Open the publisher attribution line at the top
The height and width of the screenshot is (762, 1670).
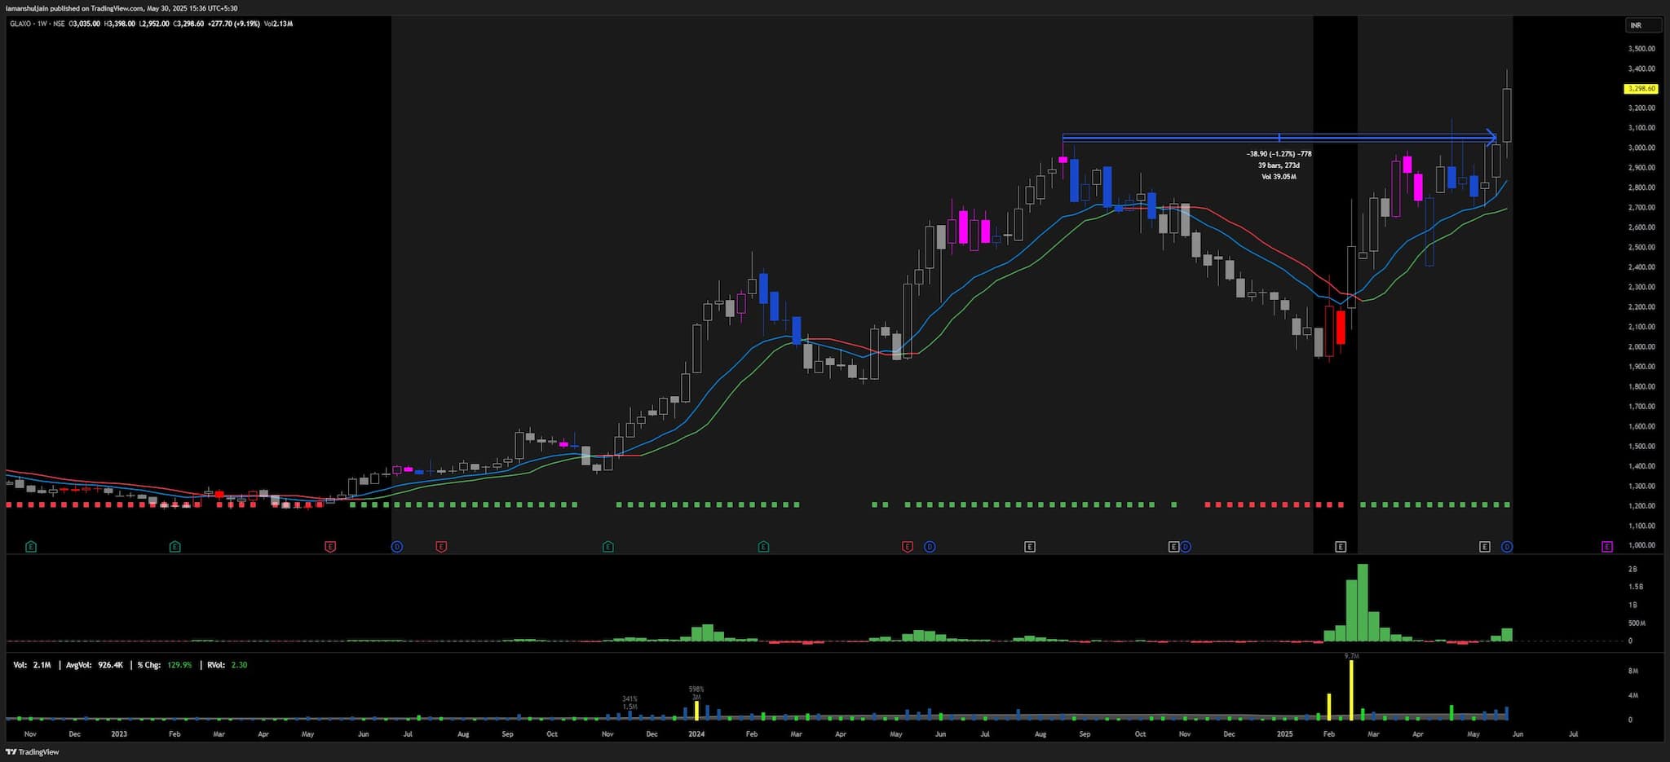tap(122, 8)
